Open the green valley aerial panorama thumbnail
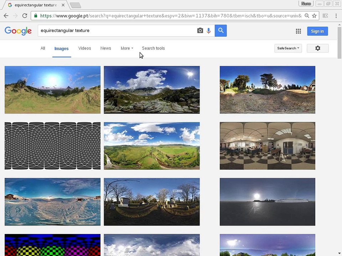 (x=152, y=146)
